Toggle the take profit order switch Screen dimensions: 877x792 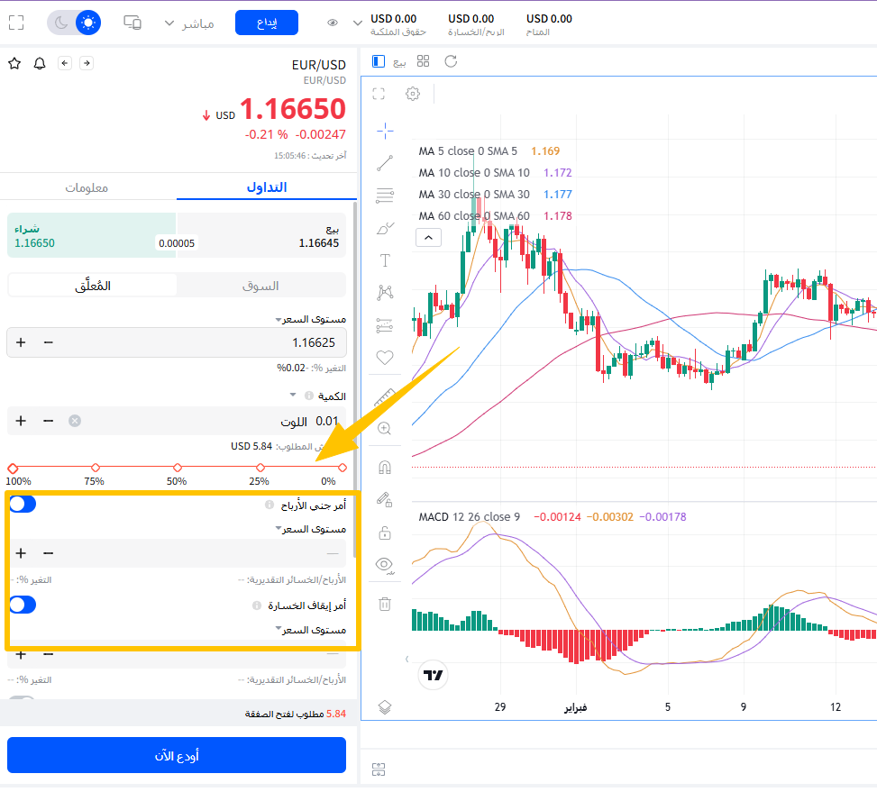pos(23,505)
